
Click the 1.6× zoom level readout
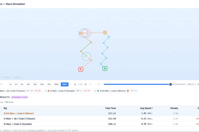click(x=80, y=84)
